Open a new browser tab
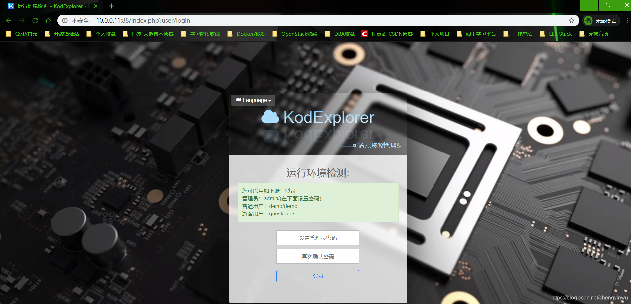Image resolution: width=631 pixels, height=304 pixels. [x=112, y=6]
